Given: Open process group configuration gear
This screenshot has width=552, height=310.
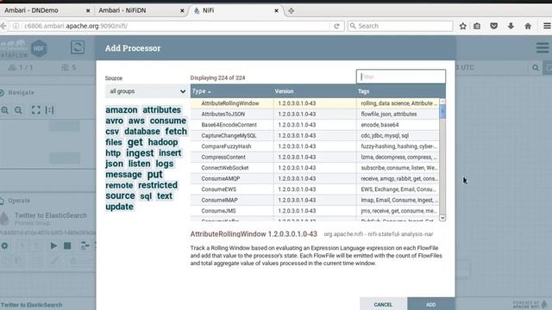Looking at the screenshot, I should click(x=4, y=245).
